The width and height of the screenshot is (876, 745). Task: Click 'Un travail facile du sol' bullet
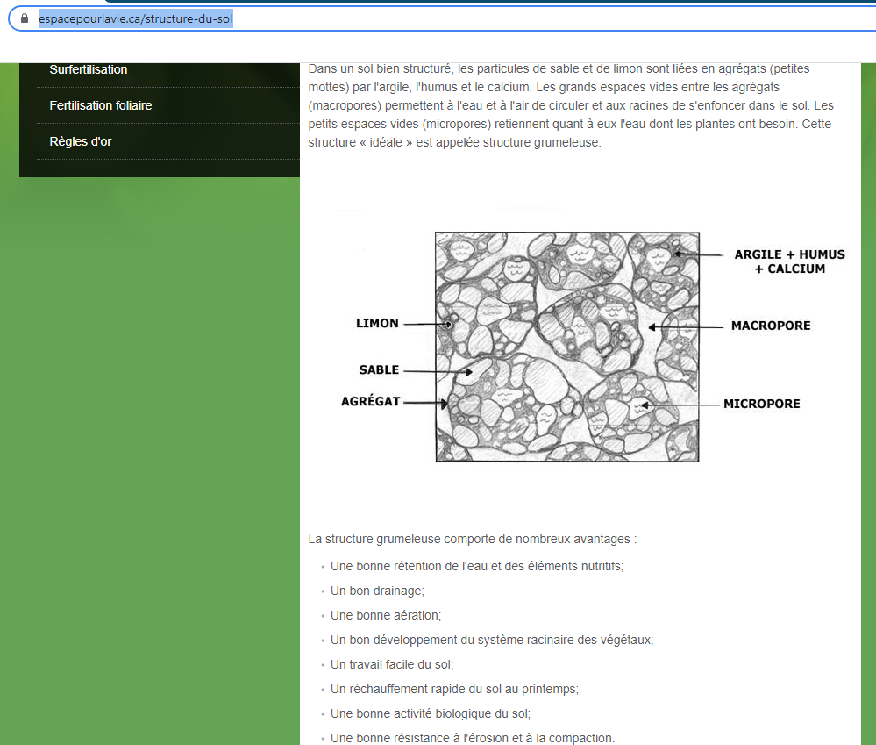pos(392,665)
